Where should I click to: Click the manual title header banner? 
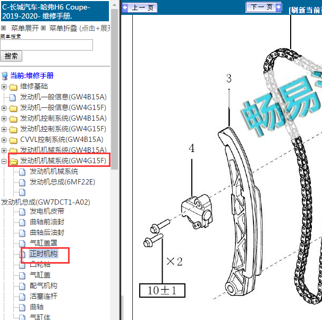click(55, 12)
